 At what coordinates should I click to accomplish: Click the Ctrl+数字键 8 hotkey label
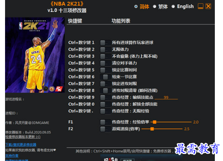[81, 90]
